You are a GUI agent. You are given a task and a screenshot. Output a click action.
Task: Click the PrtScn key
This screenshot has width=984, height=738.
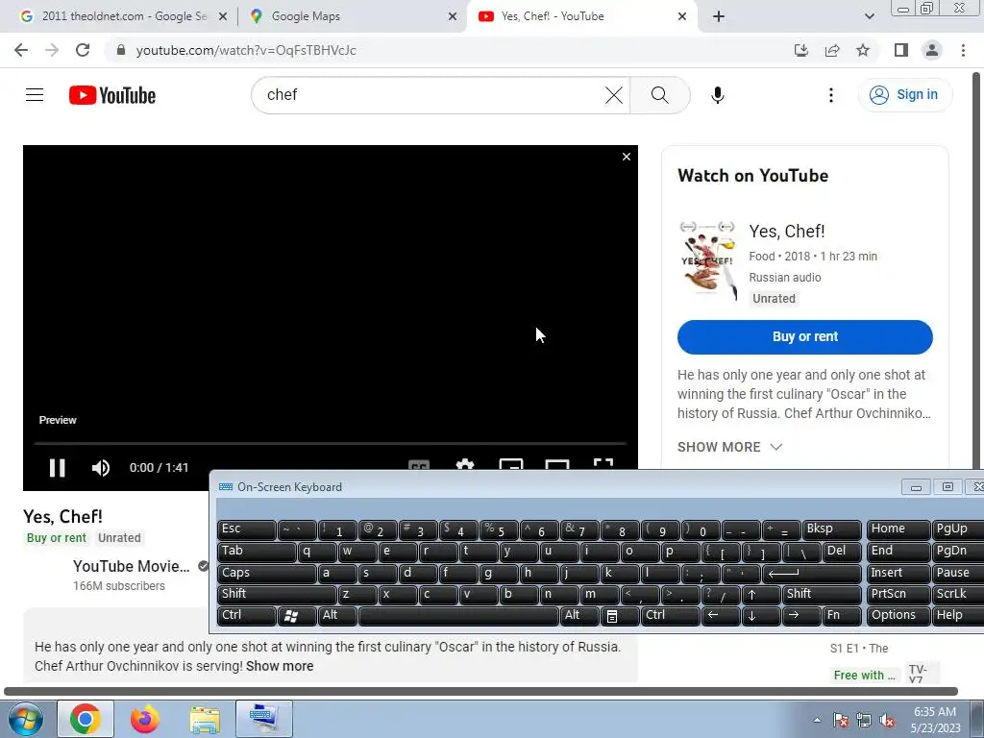898,594
